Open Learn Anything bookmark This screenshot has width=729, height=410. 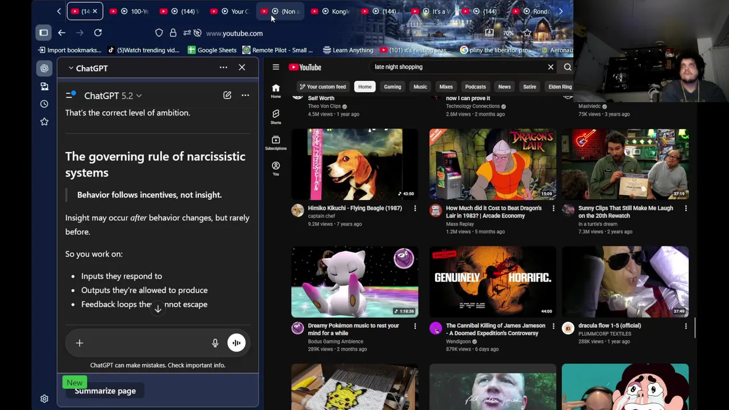point(348,50)
